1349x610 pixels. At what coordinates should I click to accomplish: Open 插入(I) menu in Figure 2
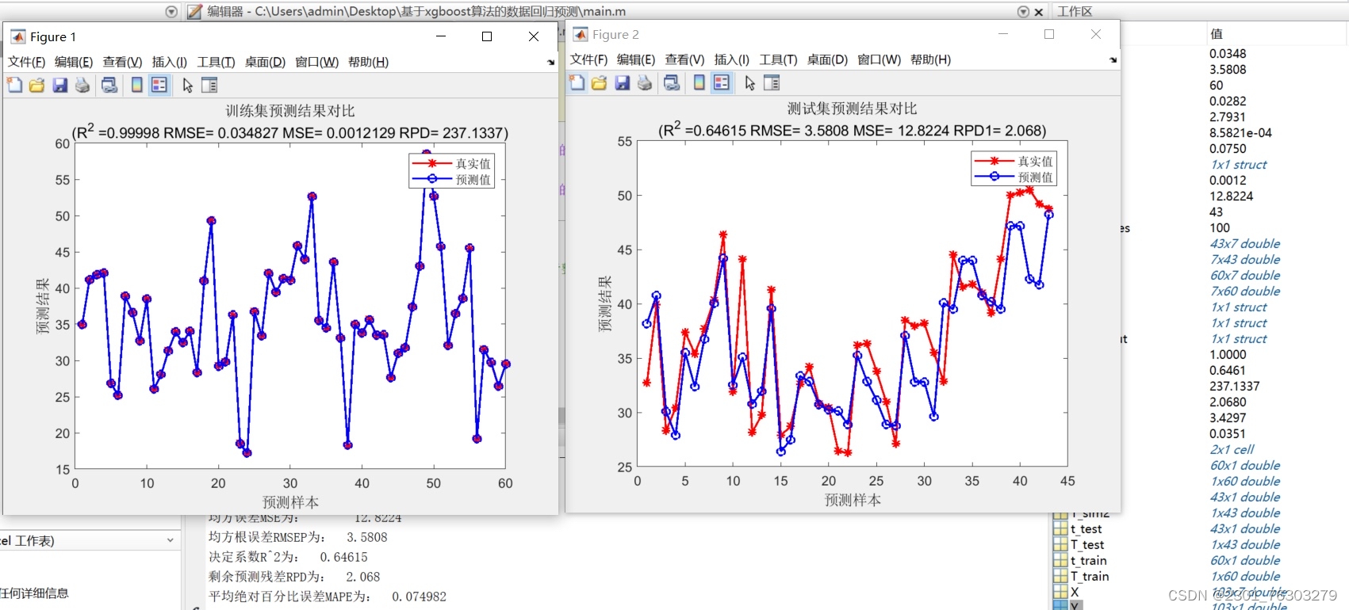pyautogui.click(x=731, y=59)
